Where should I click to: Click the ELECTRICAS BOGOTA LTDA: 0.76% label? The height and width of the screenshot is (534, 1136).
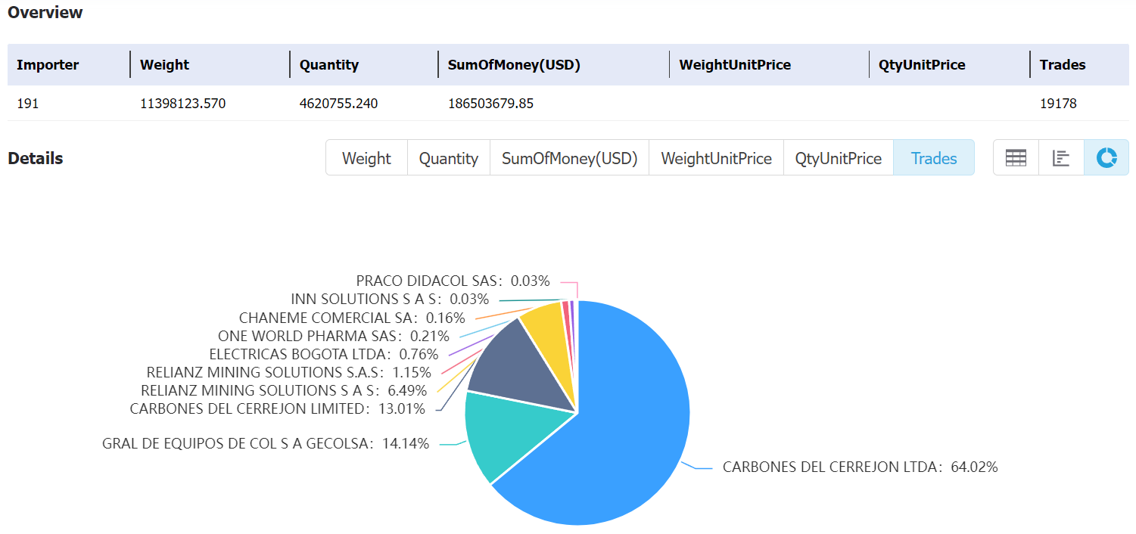point(324,354)
